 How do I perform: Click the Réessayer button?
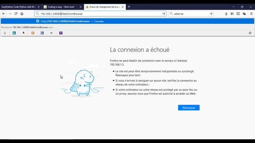point(188,108)
